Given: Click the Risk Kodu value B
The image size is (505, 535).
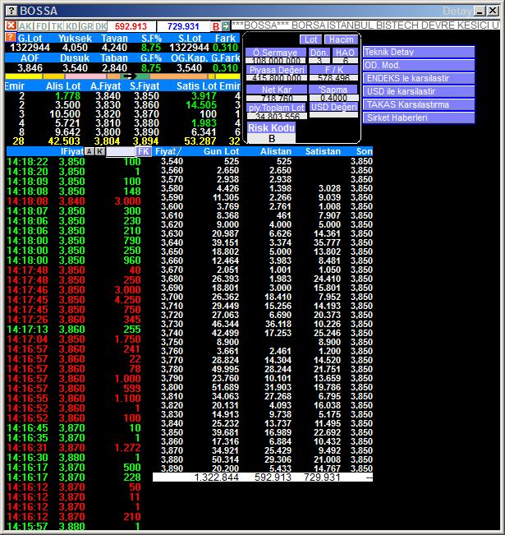Looking at the screenshot, I should click(272, 139).
